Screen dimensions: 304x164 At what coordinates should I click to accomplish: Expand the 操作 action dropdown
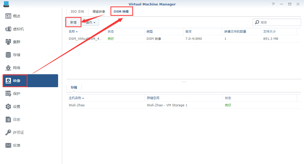(x=91, y=23)
